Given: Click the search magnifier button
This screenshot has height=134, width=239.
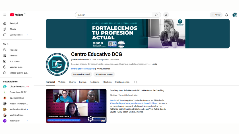Looking at the screenshot, I should (x=156, y=15).
